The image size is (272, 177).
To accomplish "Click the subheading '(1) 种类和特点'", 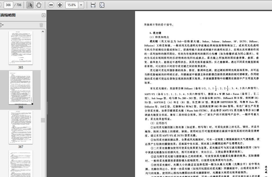I will point(159,37).
